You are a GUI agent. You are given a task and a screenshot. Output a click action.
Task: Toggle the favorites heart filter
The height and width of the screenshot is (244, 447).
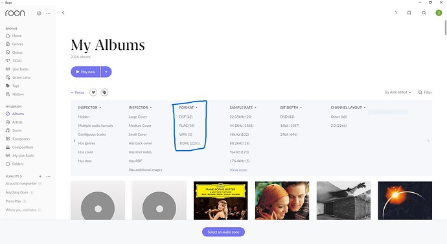pos(93,93)
